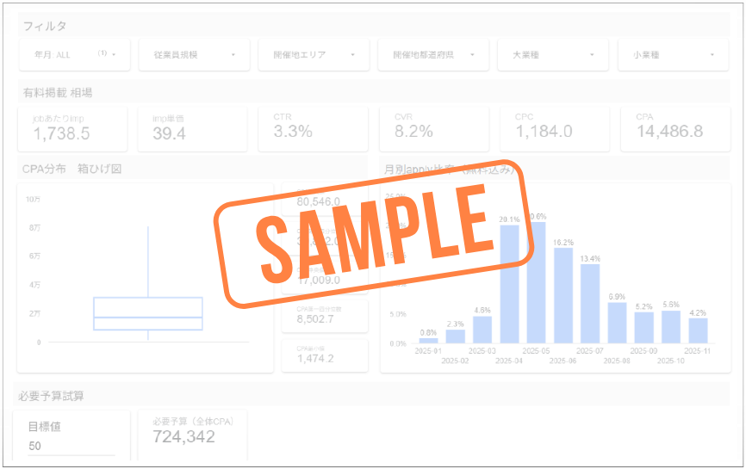The image size is (746, 469).
Task: Select the CPC 1,184.0 scorecard
Action: point(555,127)
